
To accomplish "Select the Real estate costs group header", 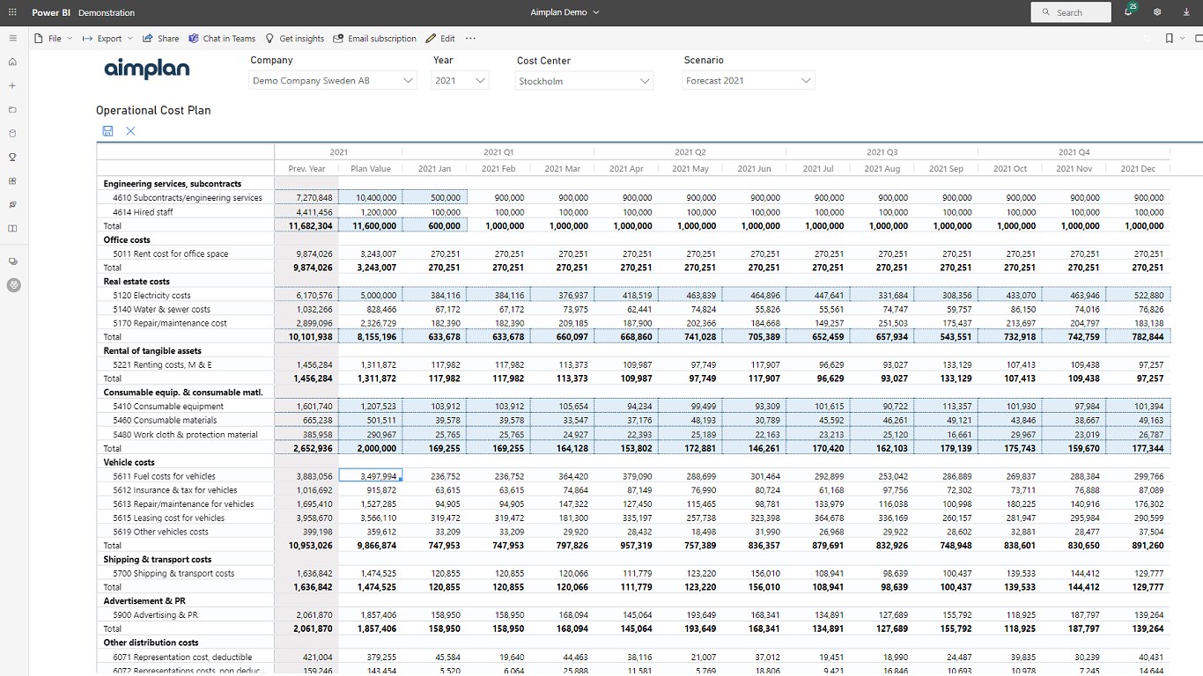I will 137,282.
